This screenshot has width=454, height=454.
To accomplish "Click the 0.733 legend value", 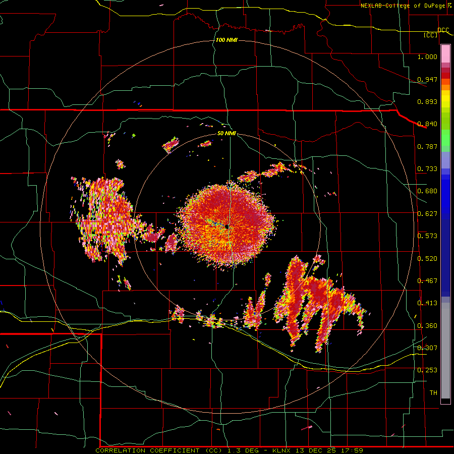I will point(427,169).
